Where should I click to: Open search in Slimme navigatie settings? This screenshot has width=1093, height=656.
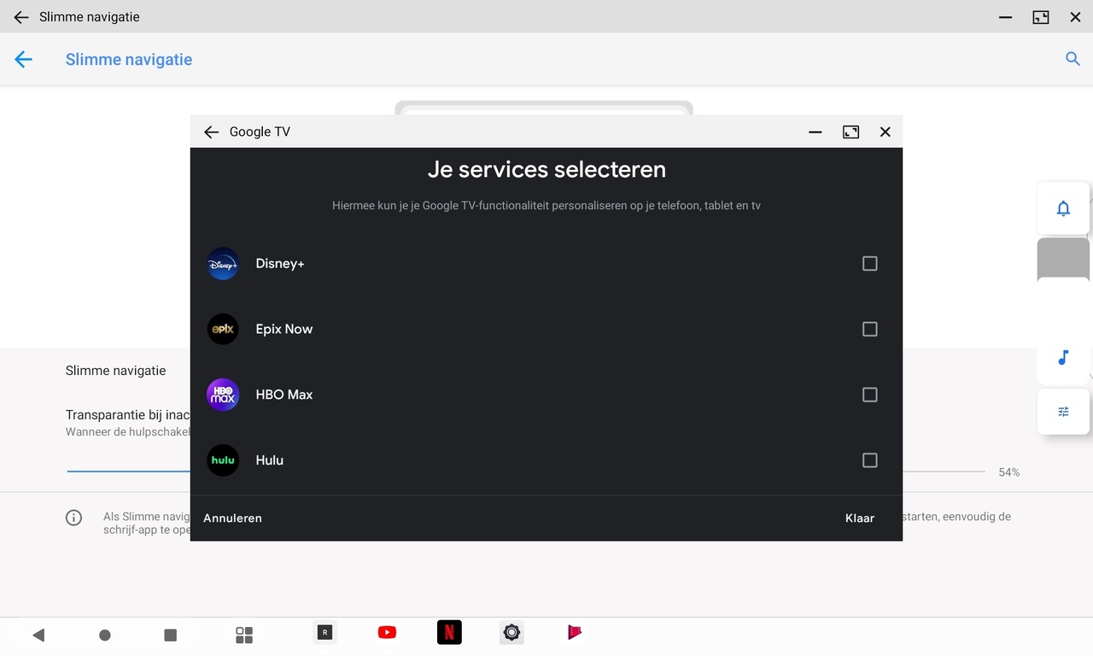tap(1073, 59)
